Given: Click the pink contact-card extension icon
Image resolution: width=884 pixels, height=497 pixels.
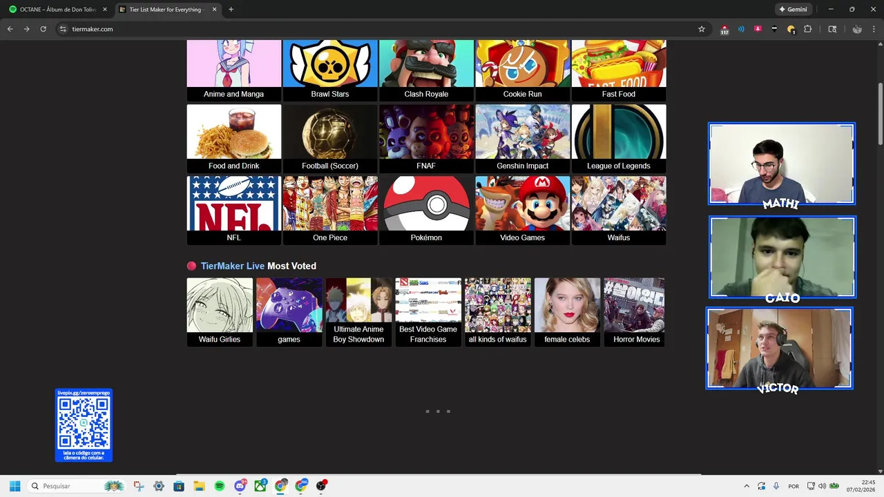Looking at the screenshot, I should click(758, 29).
